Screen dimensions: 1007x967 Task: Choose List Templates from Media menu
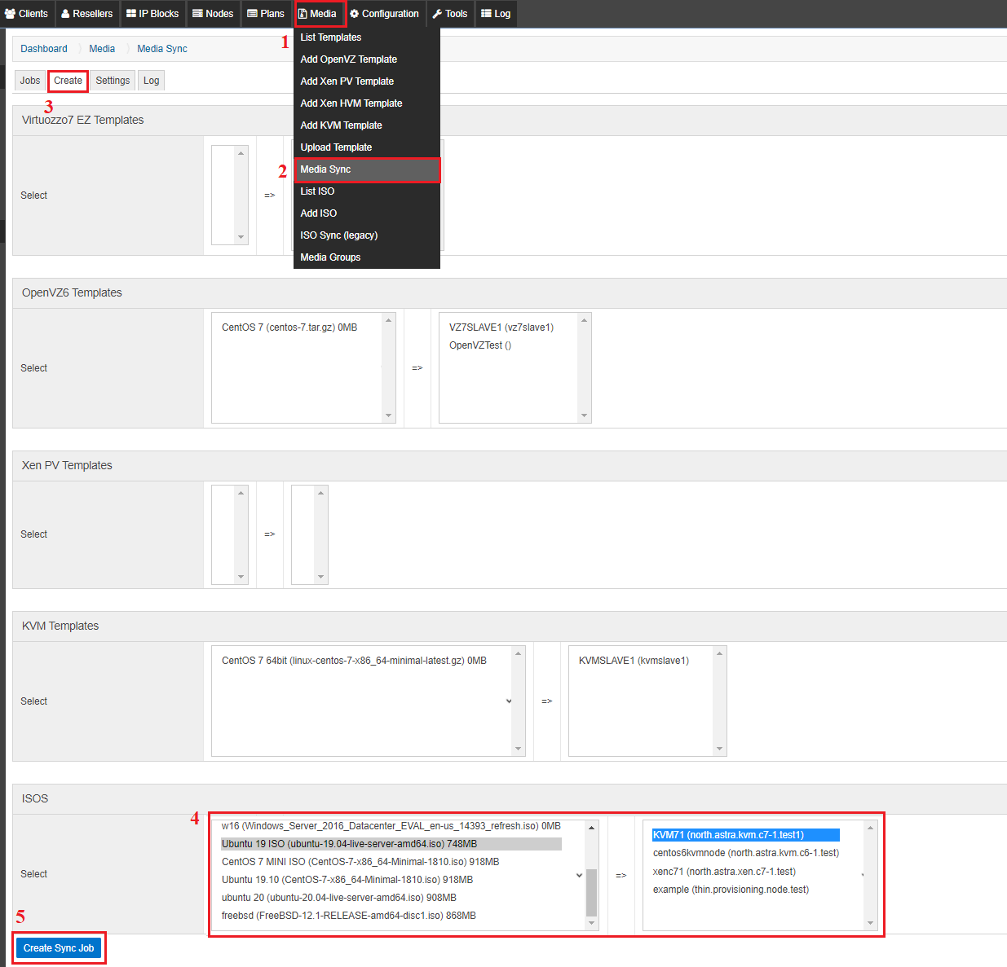367,37
